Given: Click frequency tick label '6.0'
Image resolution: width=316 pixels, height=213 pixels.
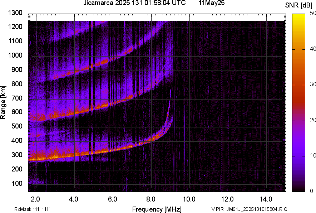Looking at the screenshot, I should click(x=112, y=199).
